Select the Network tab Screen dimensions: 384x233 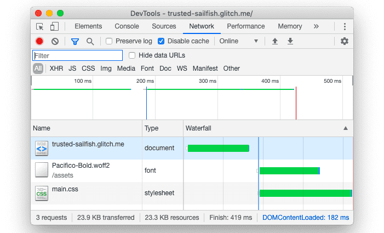click(202, 26)
